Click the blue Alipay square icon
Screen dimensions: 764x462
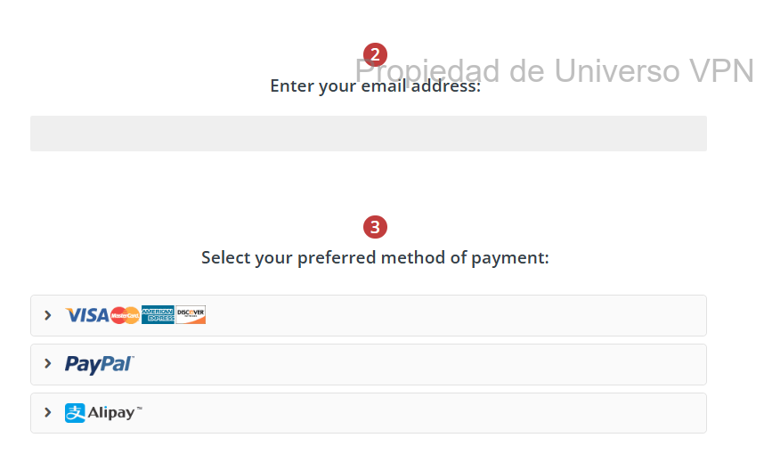pyautogui.click(x=75, y=413)
